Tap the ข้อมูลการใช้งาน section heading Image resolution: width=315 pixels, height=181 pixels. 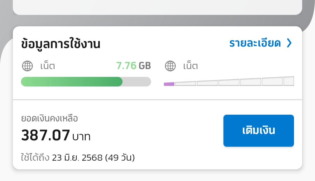pos(60,43)
